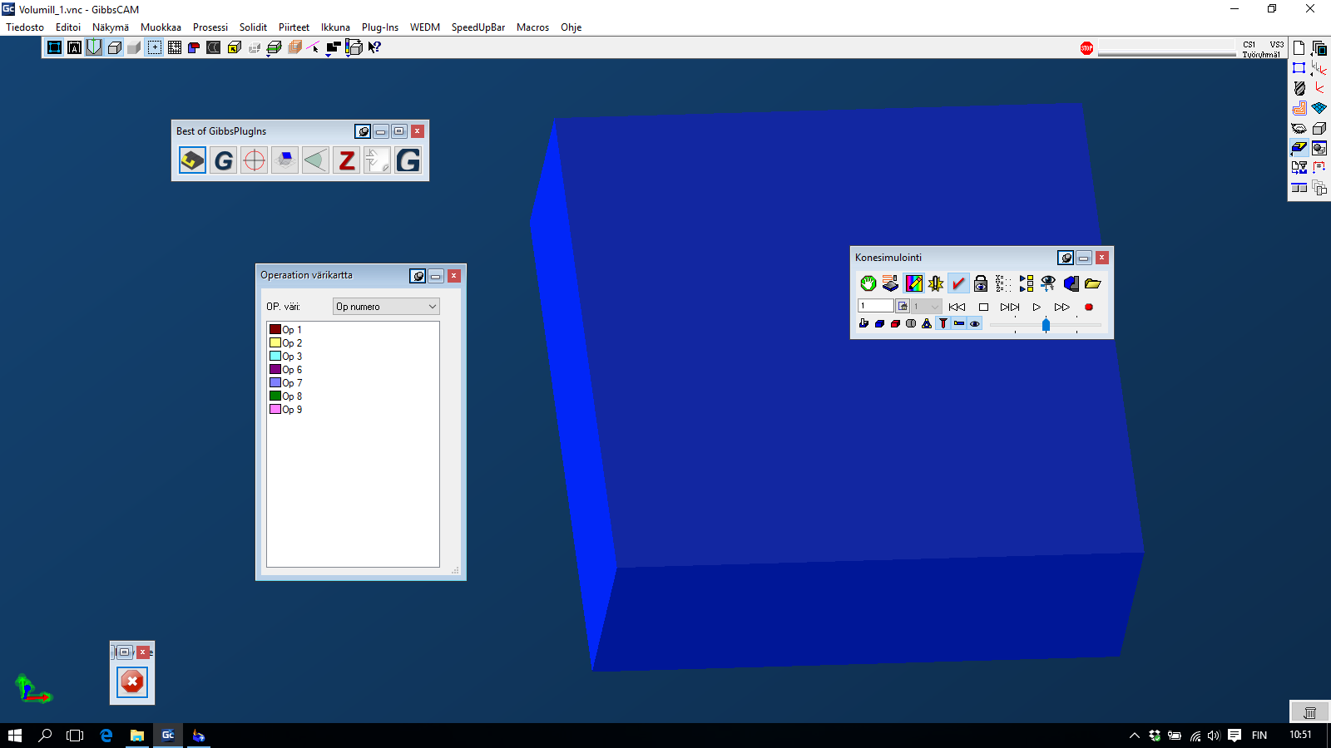Toggle the top view button in main toolbar
The image size is (1331, 748).
pyautogui.click(x=54, y=47)
